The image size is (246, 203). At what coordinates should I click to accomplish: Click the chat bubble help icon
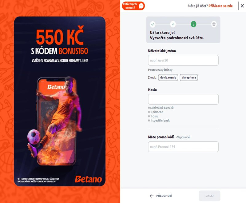[141, 6]
